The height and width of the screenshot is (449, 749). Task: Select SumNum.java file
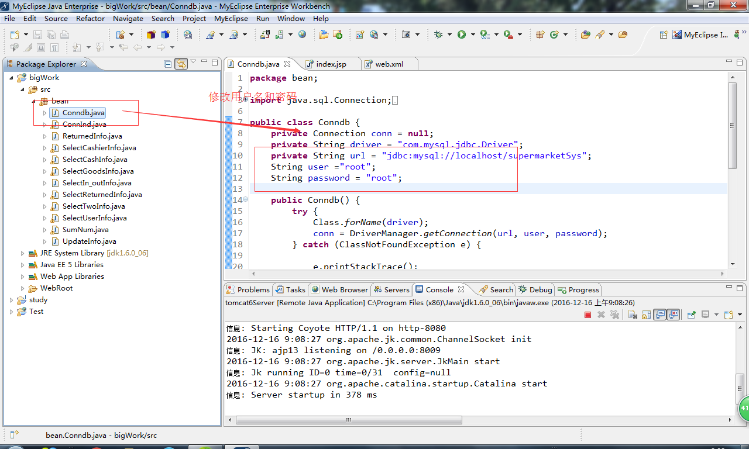(85, 230)
